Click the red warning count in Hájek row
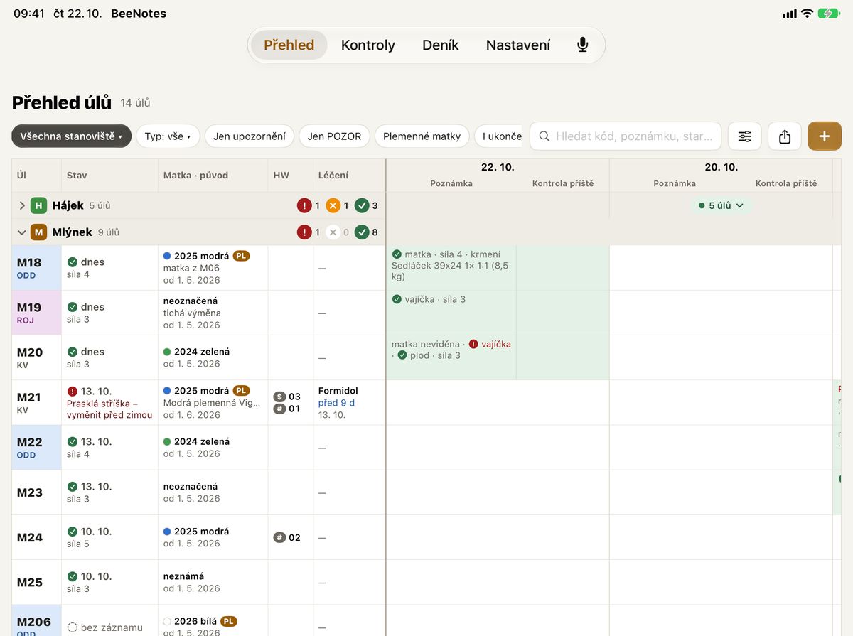 (309, 206)
